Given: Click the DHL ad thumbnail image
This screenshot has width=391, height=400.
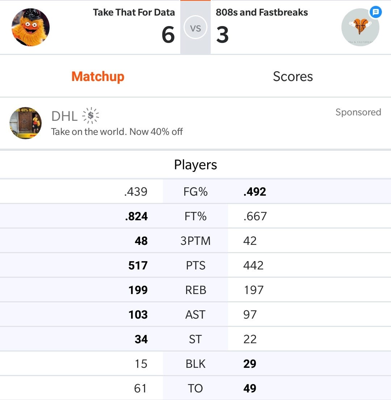Looking at the screenshot, I should 26,123.
